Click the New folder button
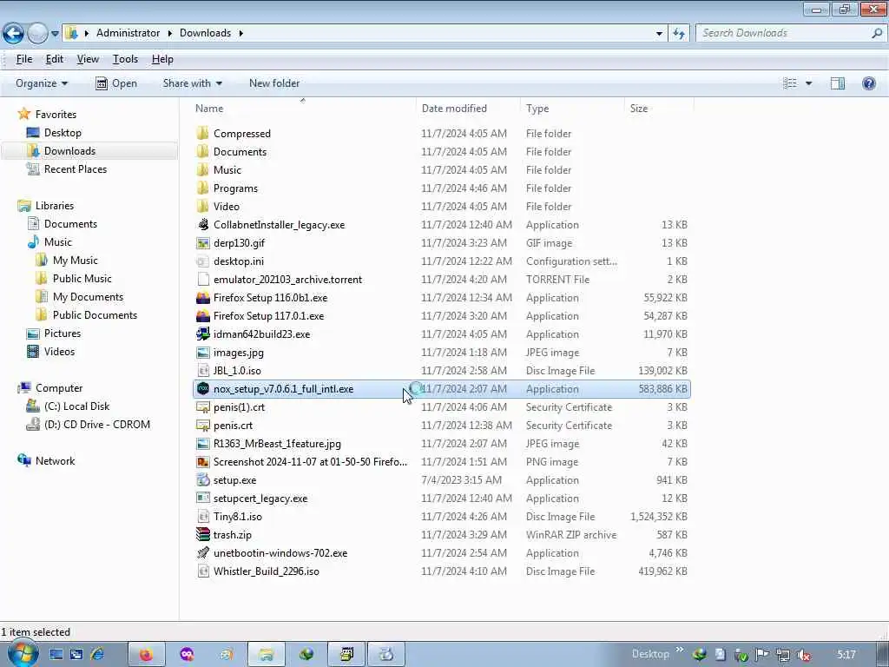 [x=274, y=83]
